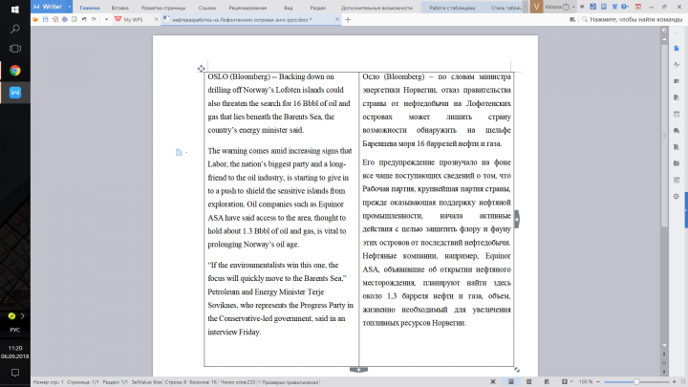Click the Victoria user avatar

(x=536, y=7)
